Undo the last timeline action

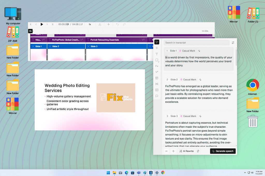[x=117, y=24]
